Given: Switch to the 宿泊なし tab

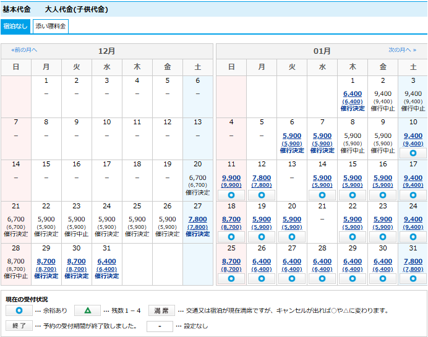Looking at the screenshot, I should coord(15,27).
